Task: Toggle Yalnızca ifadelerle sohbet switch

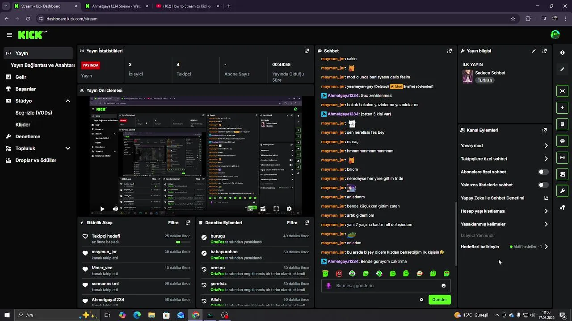Action: point(543,185)
